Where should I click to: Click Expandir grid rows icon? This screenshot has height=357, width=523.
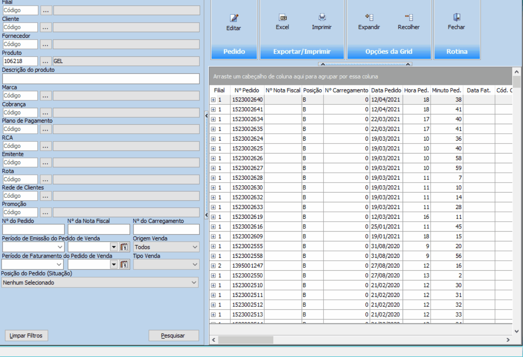tap(369, 17)
